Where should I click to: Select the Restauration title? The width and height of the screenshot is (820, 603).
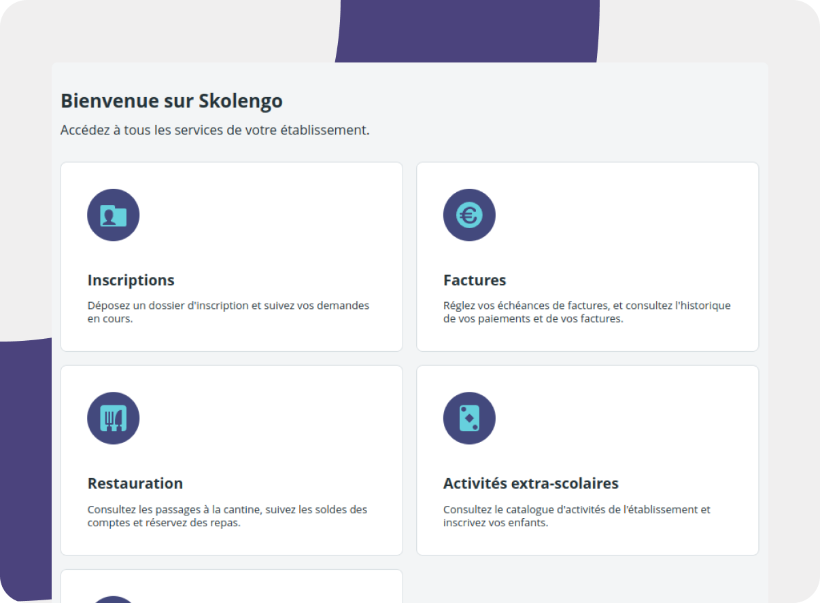(135, 483)
